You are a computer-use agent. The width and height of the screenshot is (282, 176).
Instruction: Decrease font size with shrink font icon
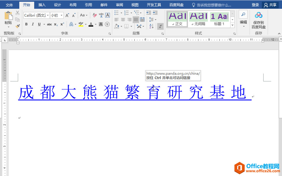pos(74,15)
